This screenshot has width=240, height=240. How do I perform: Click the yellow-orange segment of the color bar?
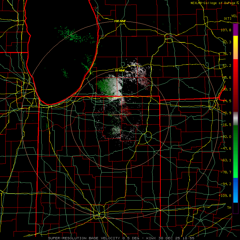point(235,47)
